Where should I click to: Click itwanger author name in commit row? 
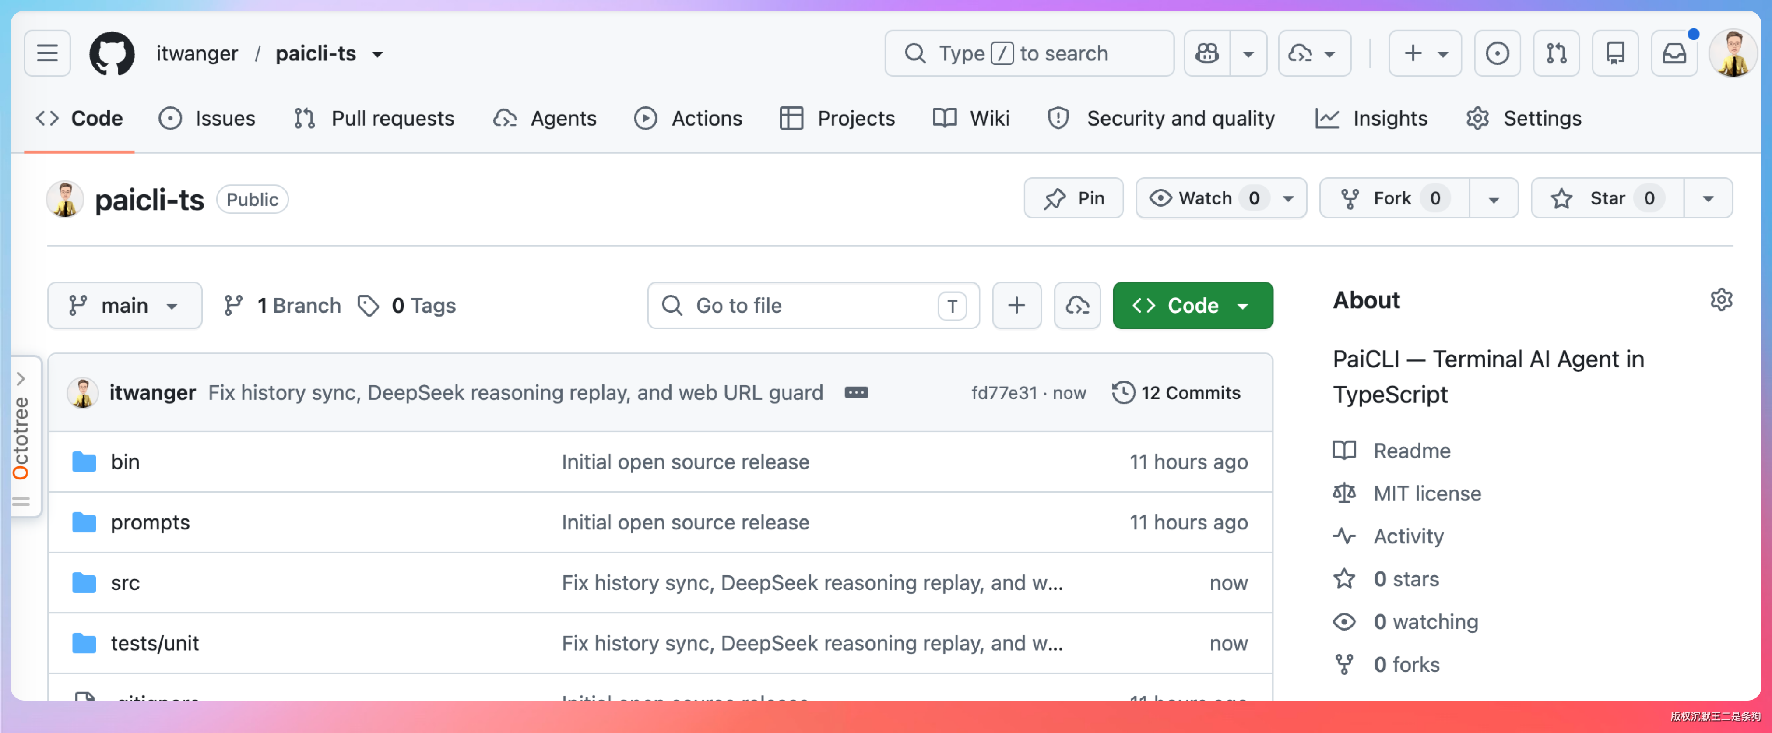point(152,392)
